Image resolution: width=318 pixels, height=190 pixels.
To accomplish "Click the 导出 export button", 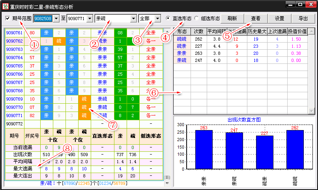I will [x=303, y=19].
